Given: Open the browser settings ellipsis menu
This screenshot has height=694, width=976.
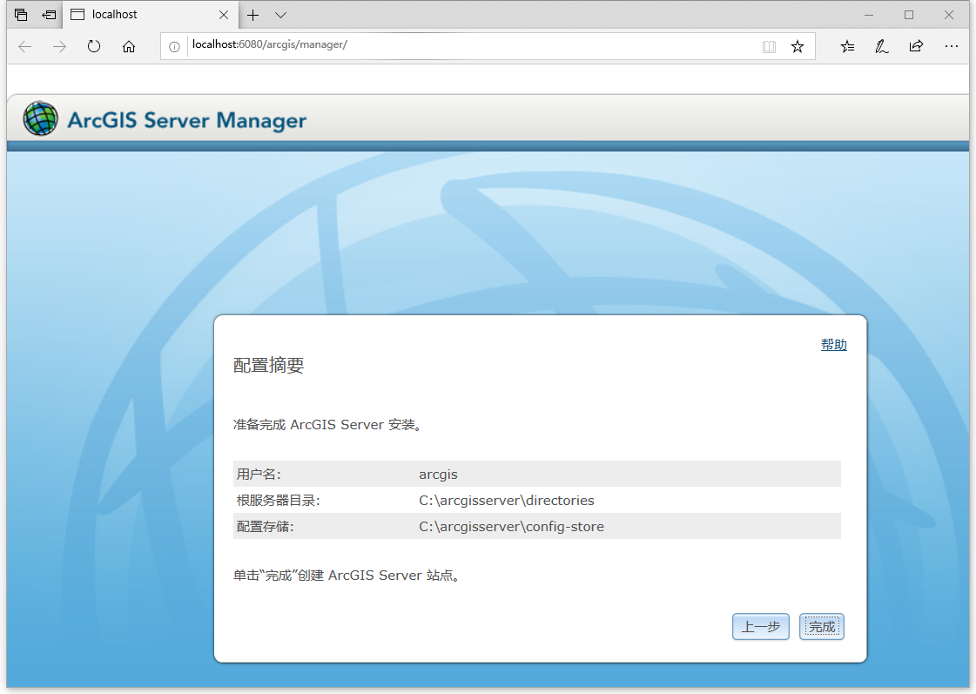Looking at the screenshot, I should [x=951, y=46].
